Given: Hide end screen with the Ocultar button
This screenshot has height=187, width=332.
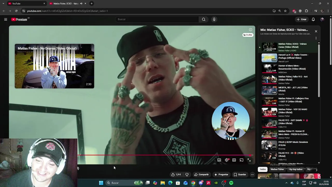Looking at the screenshot, I should pos(248,35).
